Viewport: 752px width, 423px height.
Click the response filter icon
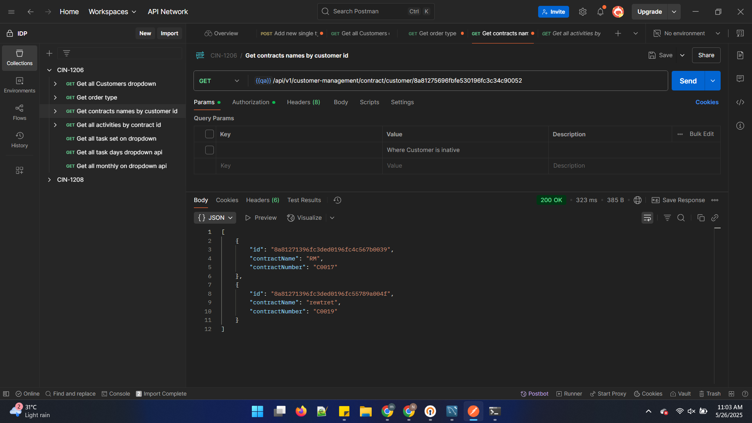[x=667, y=218]
